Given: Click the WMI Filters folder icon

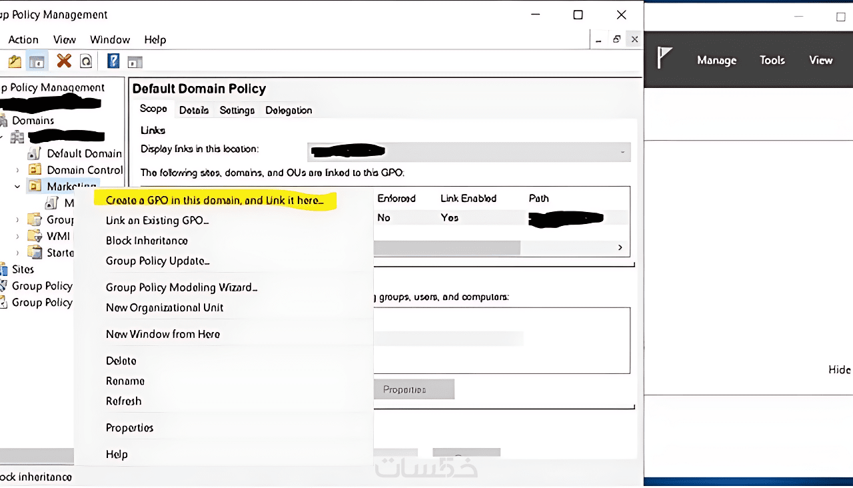Looking at the screenshot, I should click(x=35, y=237).
